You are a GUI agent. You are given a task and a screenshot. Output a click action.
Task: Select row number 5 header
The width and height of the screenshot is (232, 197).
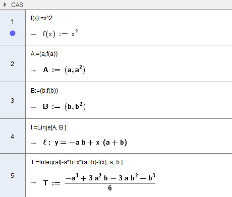[x=12, y=176]
